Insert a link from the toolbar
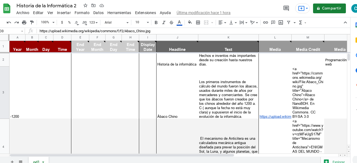The image size is (357, 163). click(266, 22)
